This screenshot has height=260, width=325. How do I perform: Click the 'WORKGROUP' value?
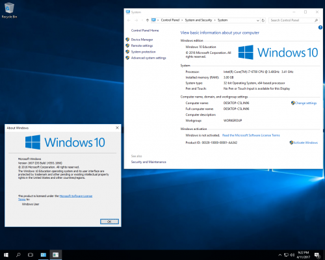[233, 120]
